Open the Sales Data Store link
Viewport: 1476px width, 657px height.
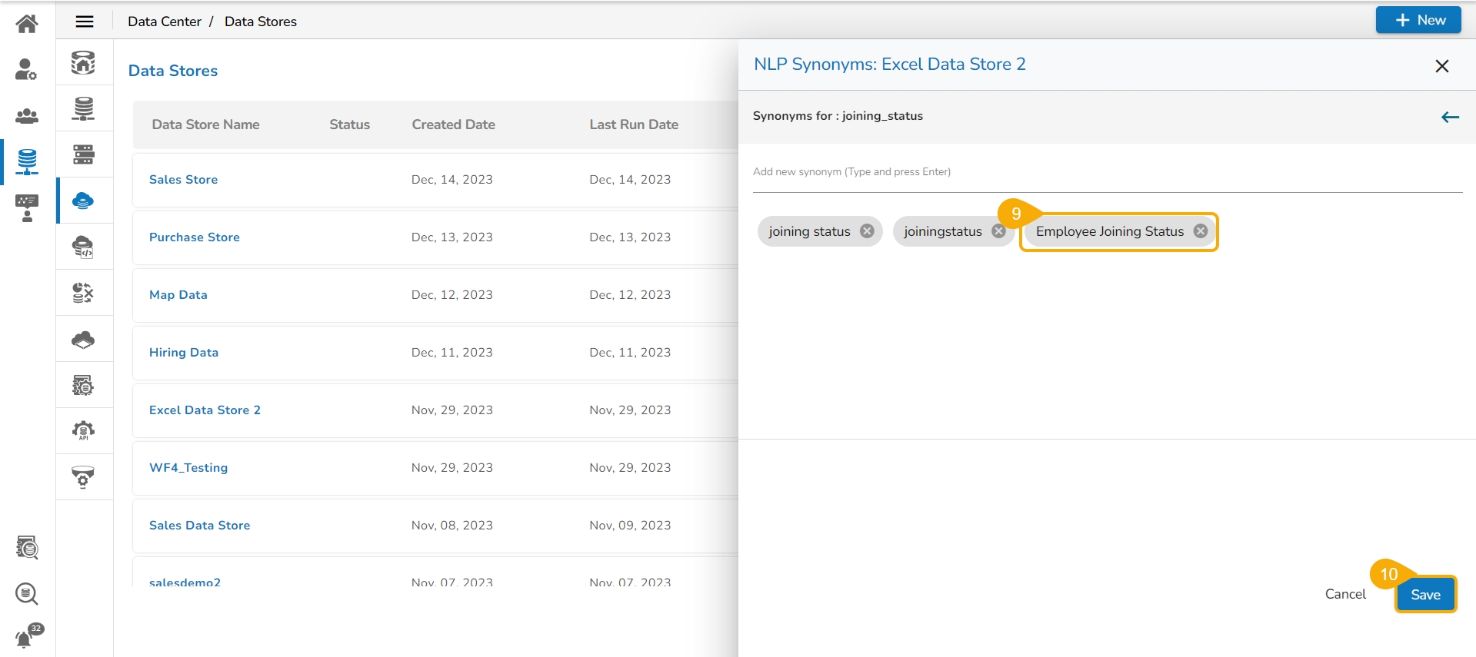(200, 526)
